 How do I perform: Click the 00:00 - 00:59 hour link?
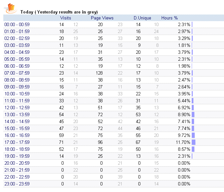[17, 24]
